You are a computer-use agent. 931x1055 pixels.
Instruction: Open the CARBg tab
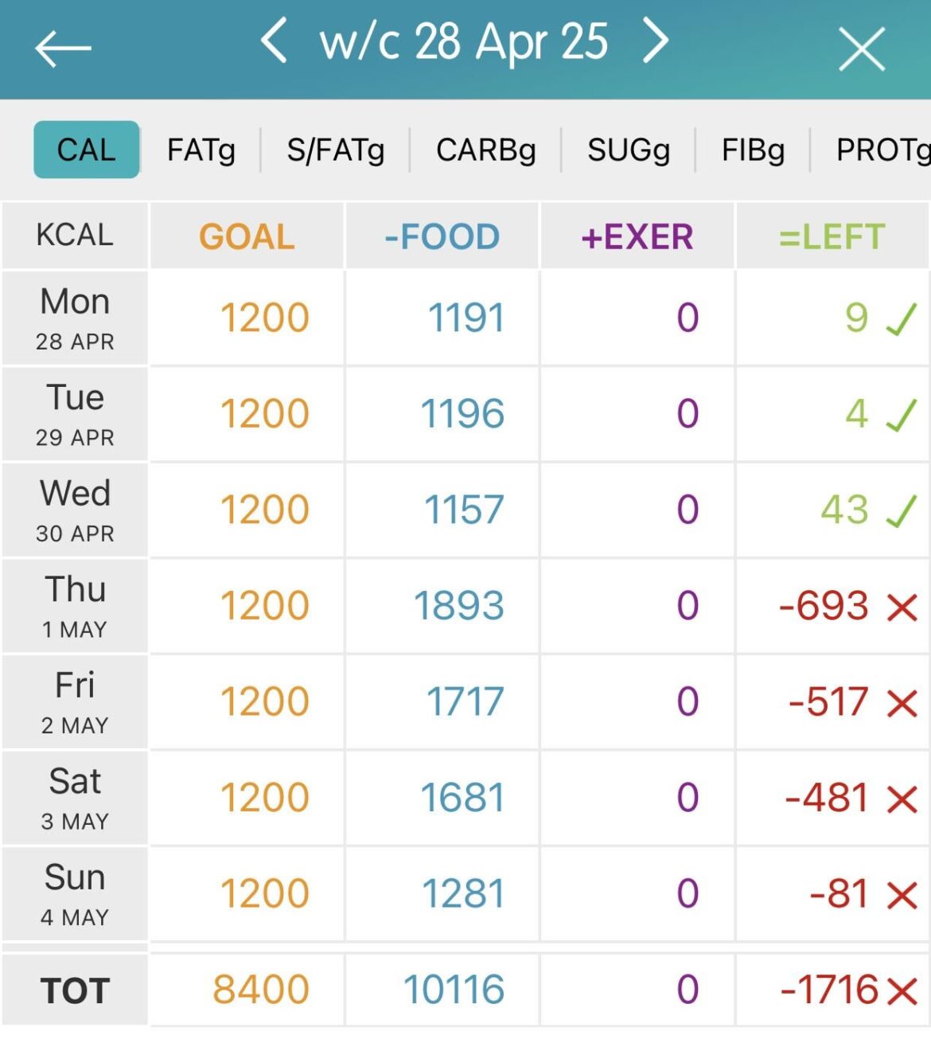(x=485, y=150)
